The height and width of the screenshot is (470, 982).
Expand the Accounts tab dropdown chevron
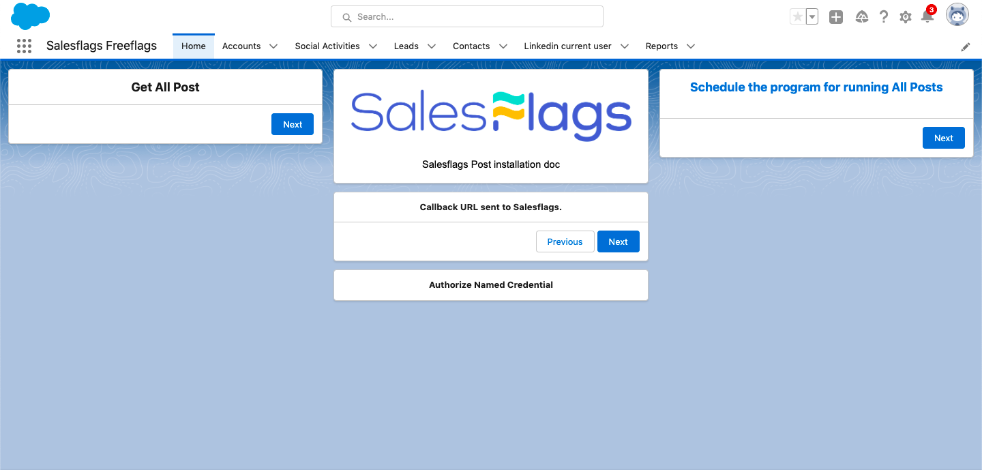pyautogui.click(x=273, y=46)
